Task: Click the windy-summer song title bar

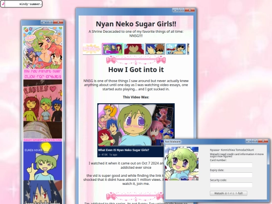Action: [23, 4]
